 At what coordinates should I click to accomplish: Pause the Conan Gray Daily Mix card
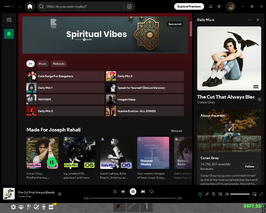click(x=52, y=162)
